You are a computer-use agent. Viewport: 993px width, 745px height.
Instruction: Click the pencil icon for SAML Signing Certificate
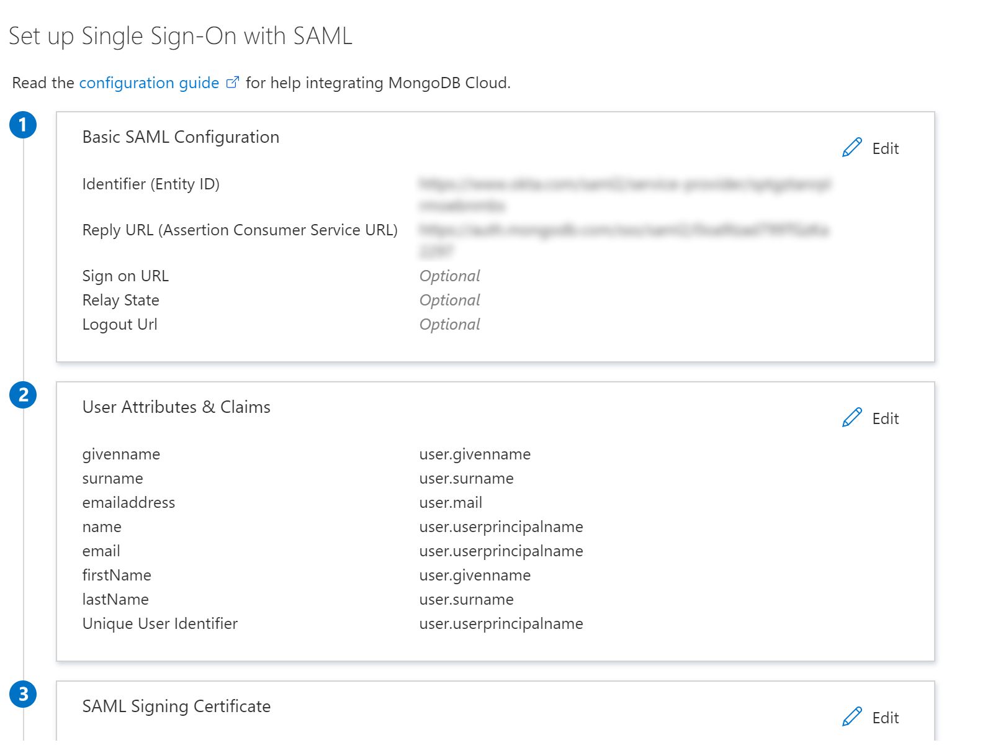(x=851, y=716)
